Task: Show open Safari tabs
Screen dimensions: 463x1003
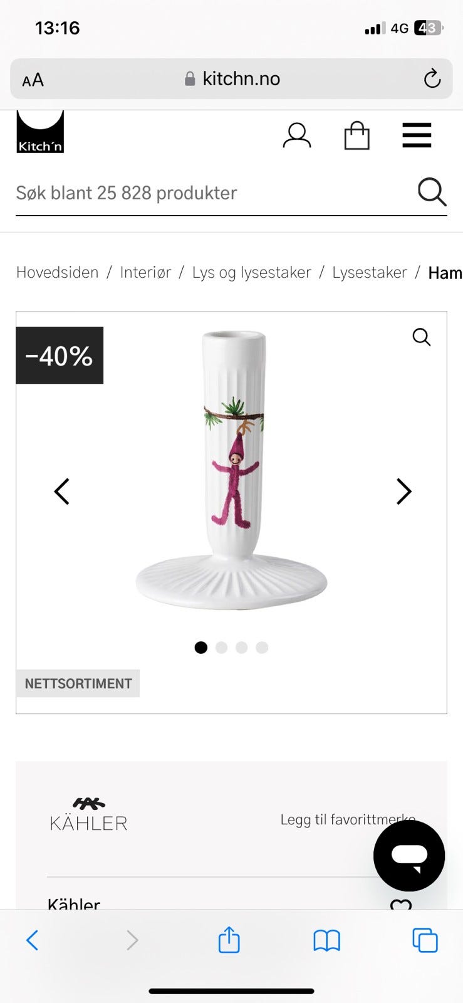Action: point(425,940)
